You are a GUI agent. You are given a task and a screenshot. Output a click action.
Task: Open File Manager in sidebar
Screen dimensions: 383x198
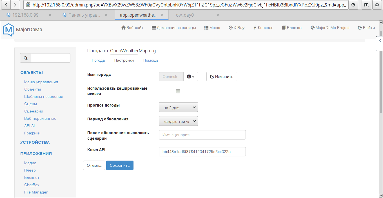[36, 192]
